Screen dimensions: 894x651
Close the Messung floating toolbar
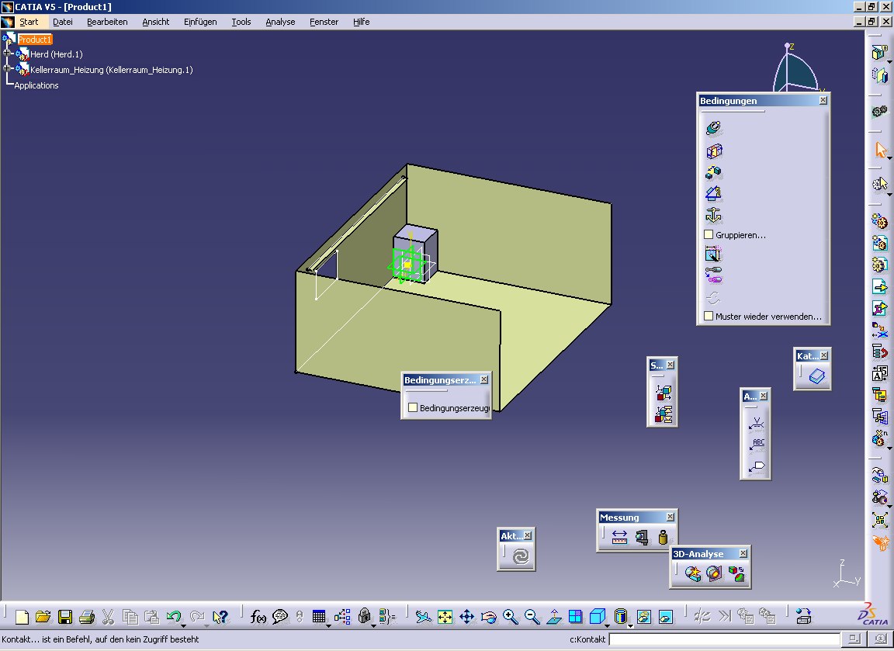point(670,517)
